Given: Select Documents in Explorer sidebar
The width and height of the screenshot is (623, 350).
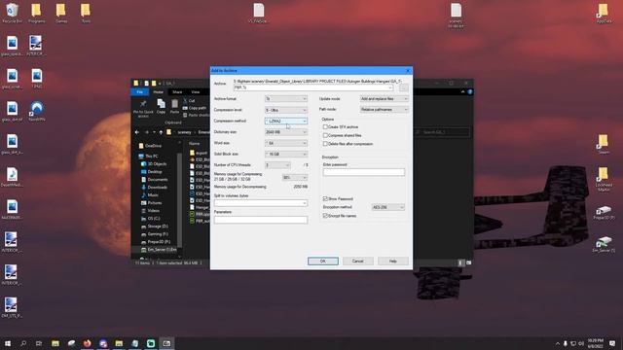Looking at the screenshot, I should click(x=155, y=179).
